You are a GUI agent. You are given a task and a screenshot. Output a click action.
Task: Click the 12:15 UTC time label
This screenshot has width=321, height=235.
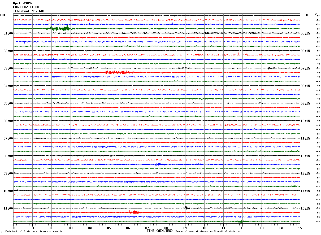[x=305, y=156]
